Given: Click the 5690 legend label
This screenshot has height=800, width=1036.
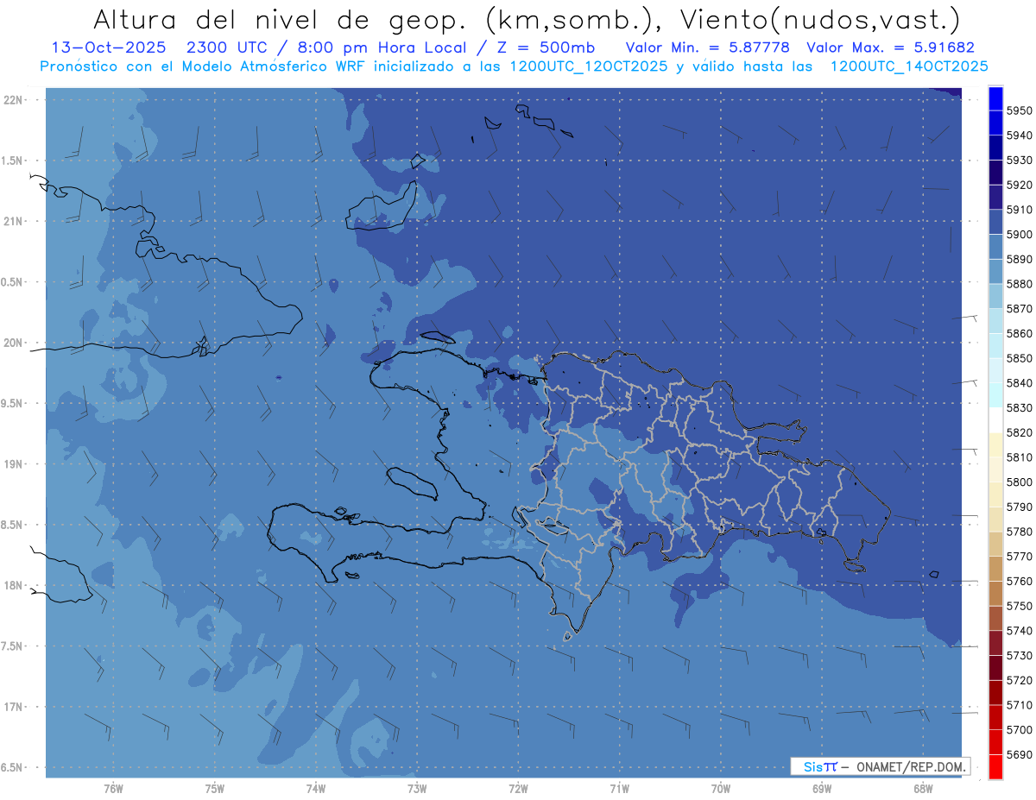Looking at the screenshot, I should (x=1019, y=754).
